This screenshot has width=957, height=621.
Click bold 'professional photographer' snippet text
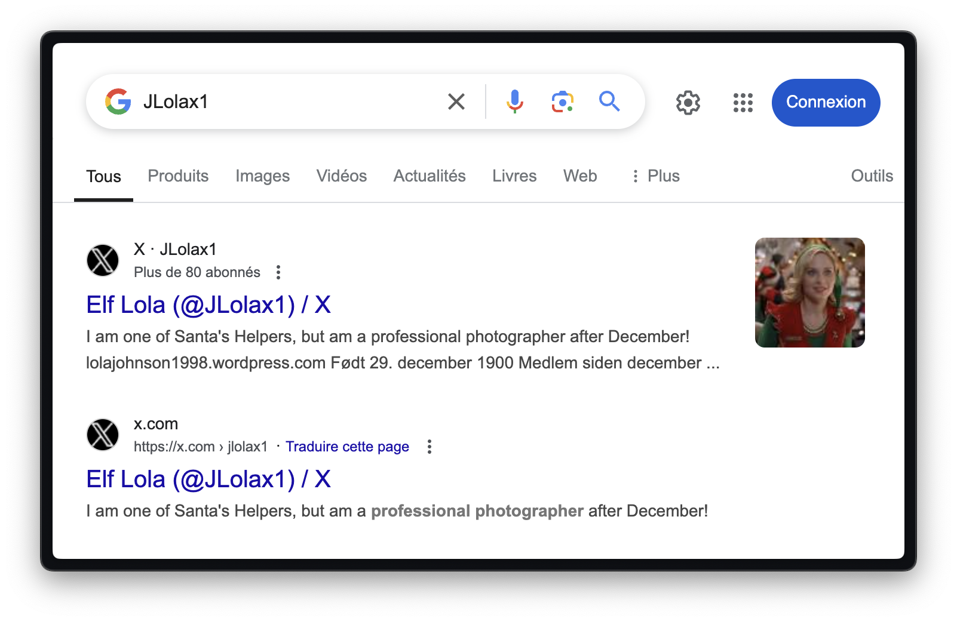477,511
